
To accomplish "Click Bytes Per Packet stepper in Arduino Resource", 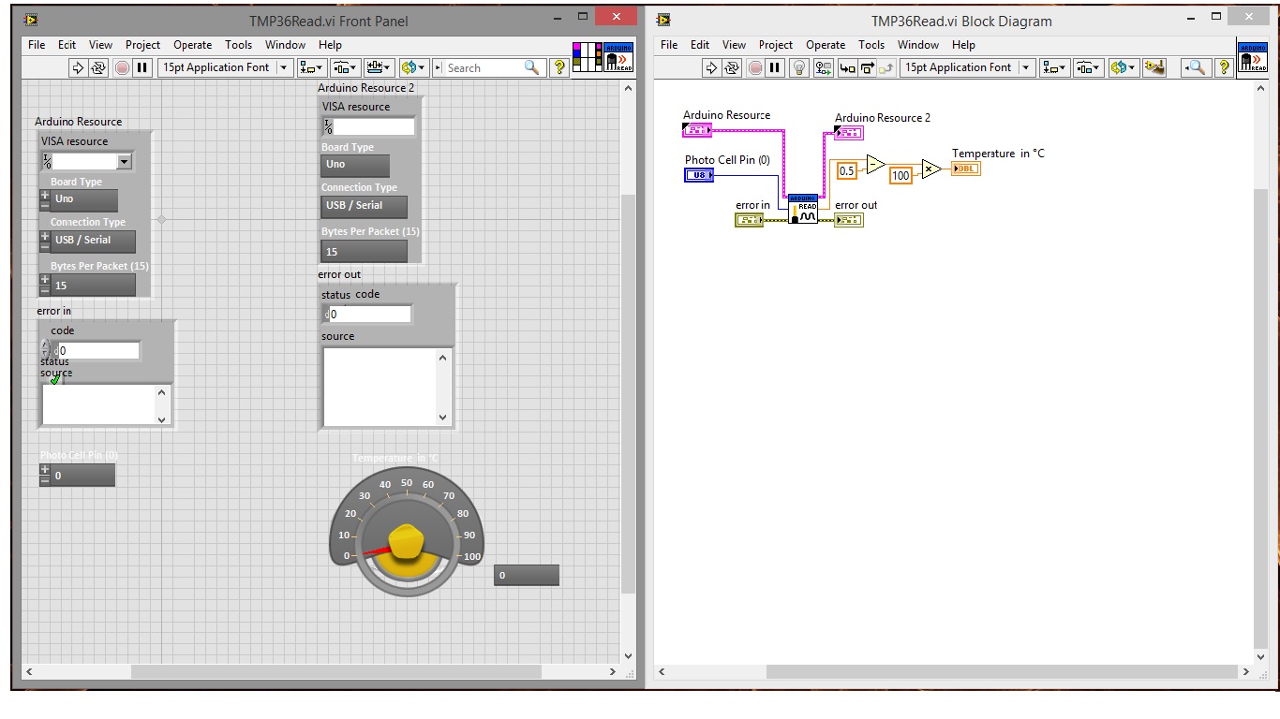I will coord(45,286).
